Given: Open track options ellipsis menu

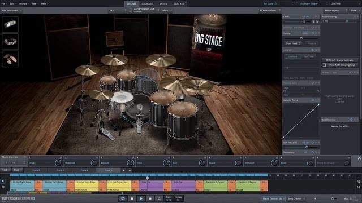Looking at the screenshot, I should 130,170.
